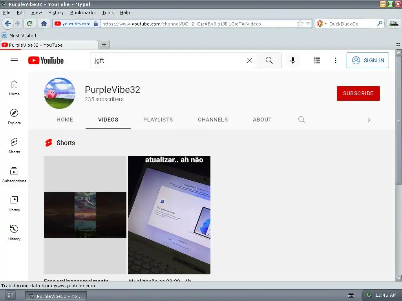
Task: Click the page scrollbar down arrow
Action: [398, 278]
